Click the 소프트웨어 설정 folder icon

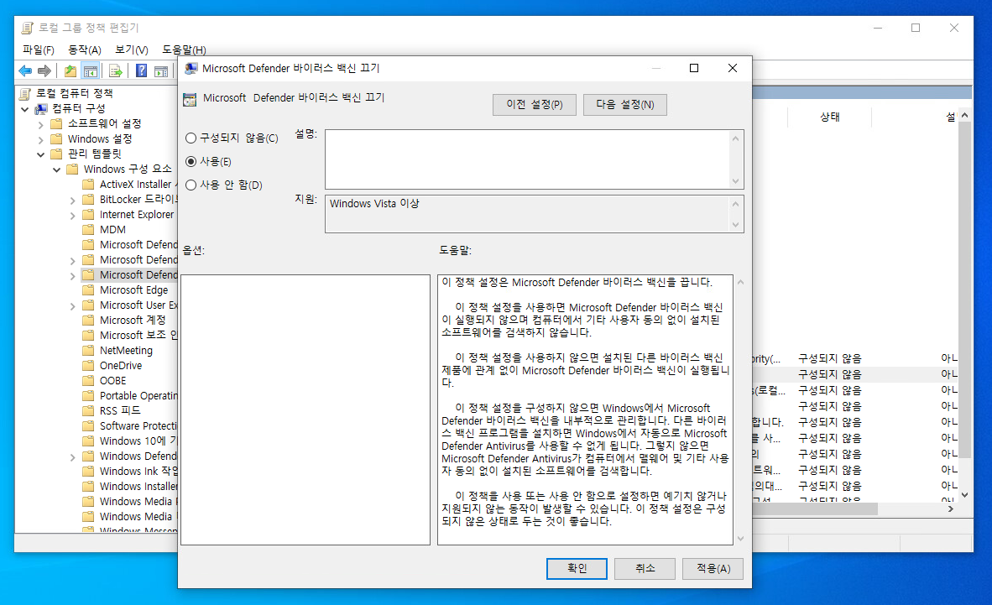57,123
